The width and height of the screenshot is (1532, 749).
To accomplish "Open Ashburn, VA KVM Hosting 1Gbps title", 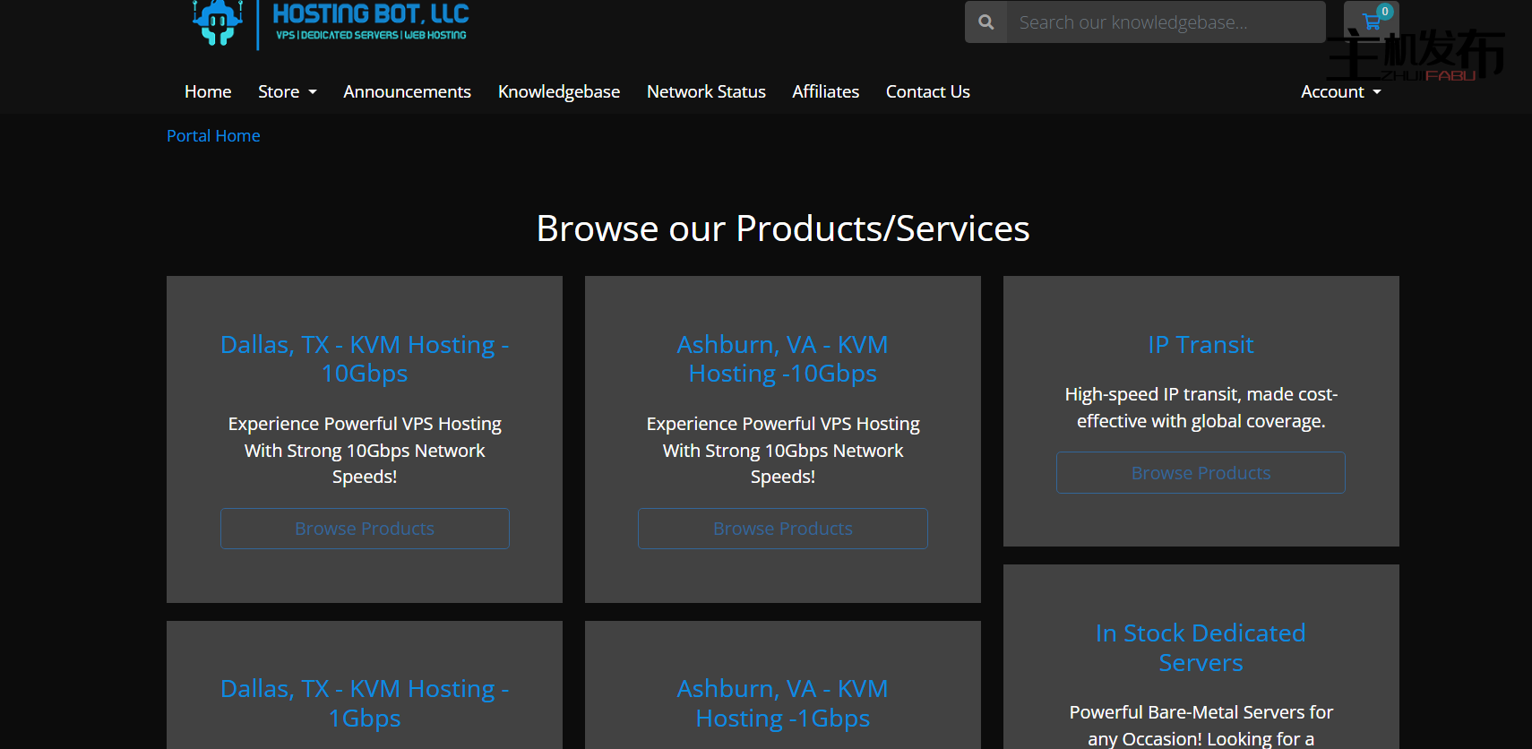I will (782, 703).
